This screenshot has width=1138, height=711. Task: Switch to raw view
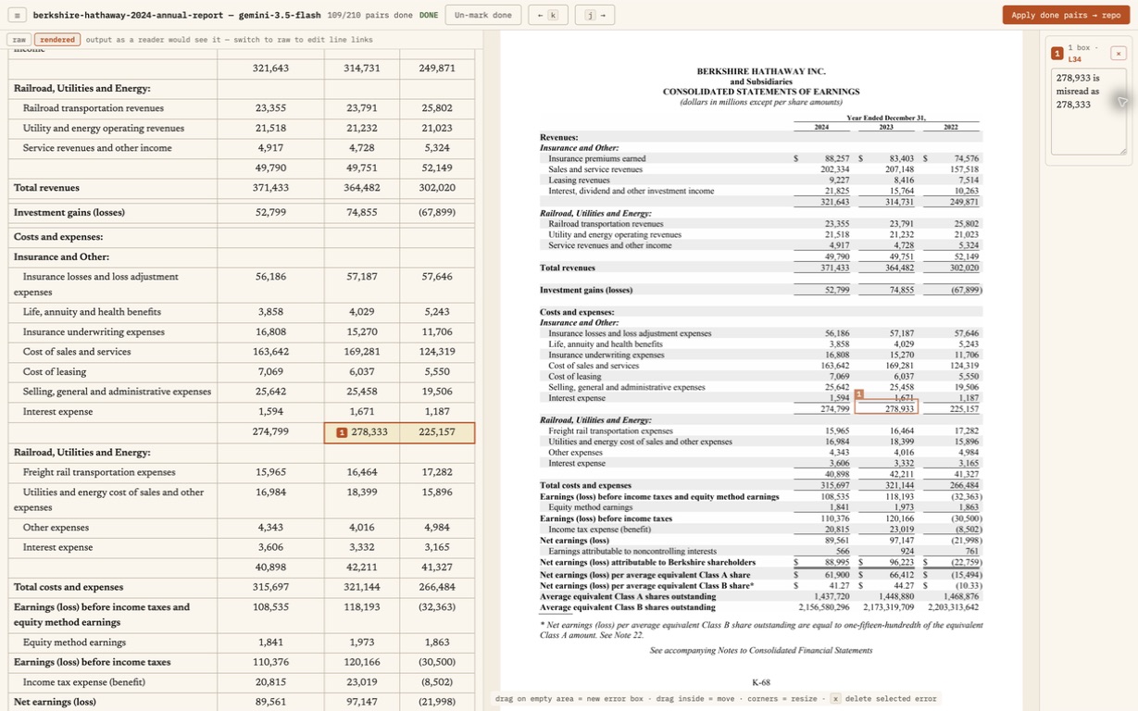pyautogui.click(x=19, y=40)
